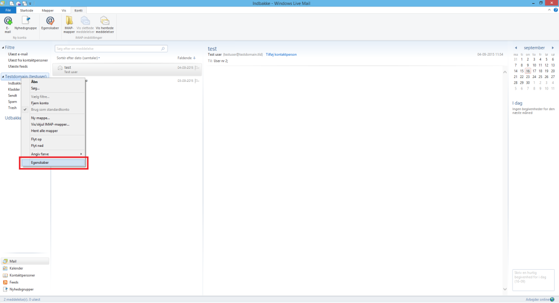Image resolution: width=559 pixels, height=303 pixels.
Task: Open Sortér efter dato (samtaler) dropdown
Action: pos(78,58)
